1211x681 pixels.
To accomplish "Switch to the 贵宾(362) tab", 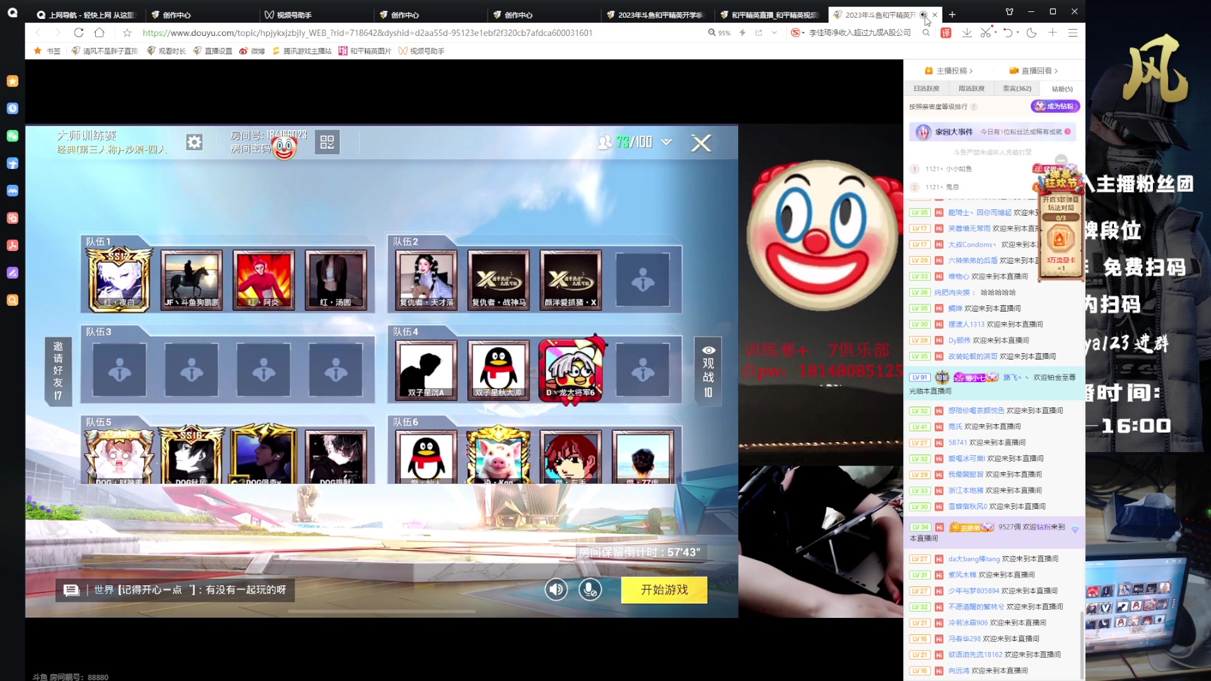I will click(1017, 89).
